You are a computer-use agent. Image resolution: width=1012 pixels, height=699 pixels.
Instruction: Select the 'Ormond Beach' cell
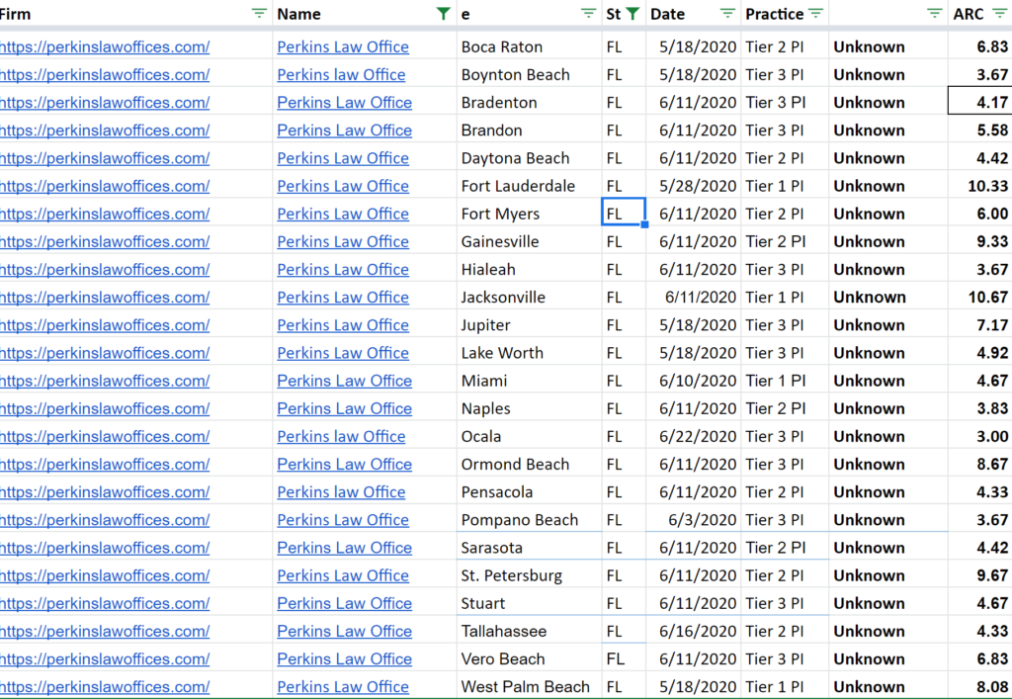(x=530, y=464)
